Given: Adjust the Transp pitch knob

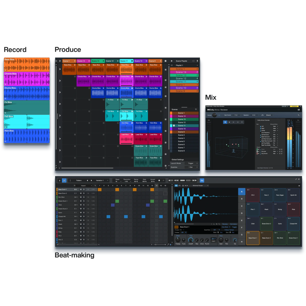Looking at the screenshot, I should (178, 240).
